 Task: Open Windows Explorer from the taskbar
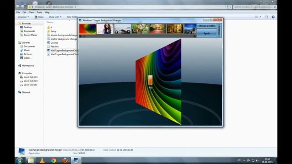point(31,160)
